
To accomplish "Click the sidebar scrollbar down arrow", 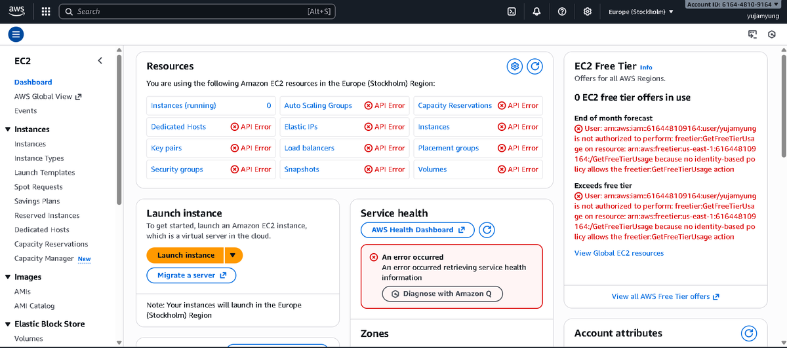I will (x=119, y=342).
